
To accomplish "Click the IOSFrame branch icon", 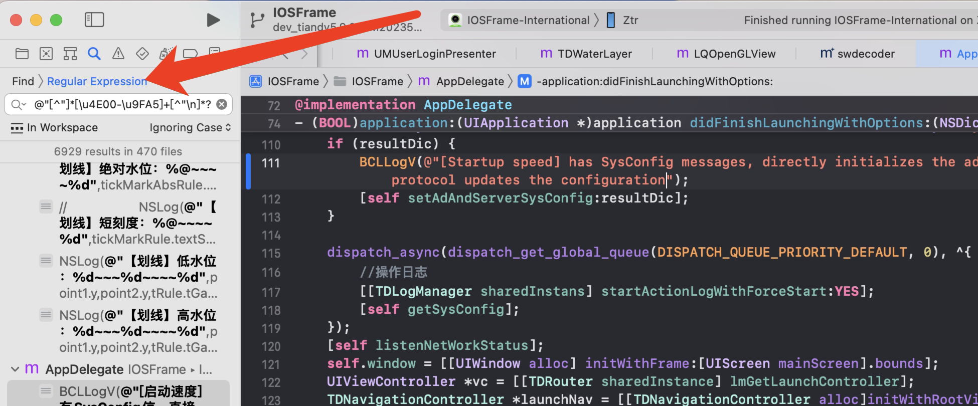I will click(x=257, y=20).
